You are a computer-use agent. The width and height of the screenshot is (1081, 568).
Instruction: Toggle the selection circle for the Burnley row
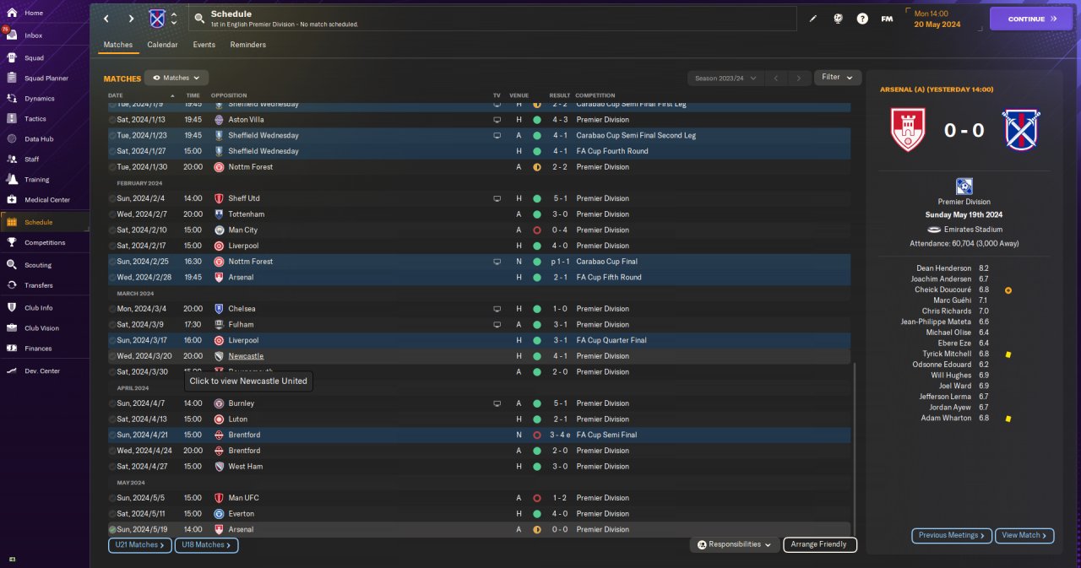112,403
